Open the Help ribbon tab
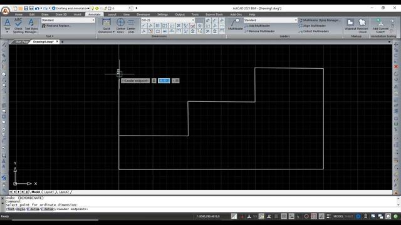The image size is (401, 225). pyautogui.click(x=252, y=14)
